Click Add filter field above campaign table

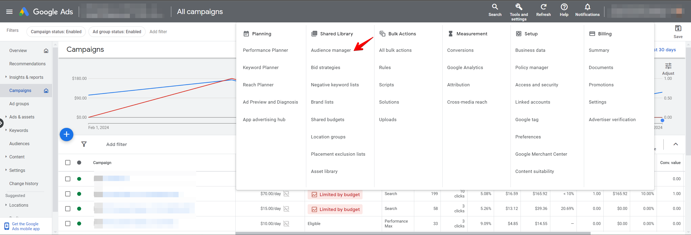pyautogui.click(x=116, y=144)
